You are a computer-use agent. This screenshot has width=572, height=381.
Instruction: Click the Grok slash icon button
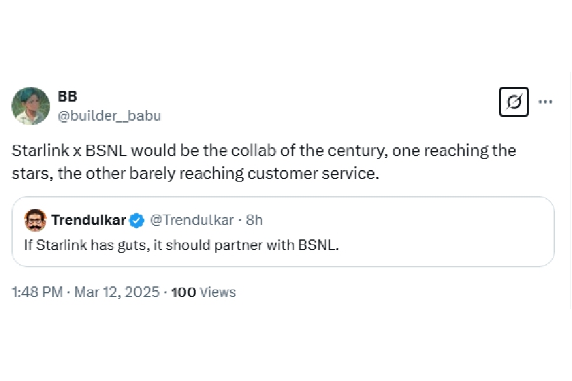tap(514, 102)
